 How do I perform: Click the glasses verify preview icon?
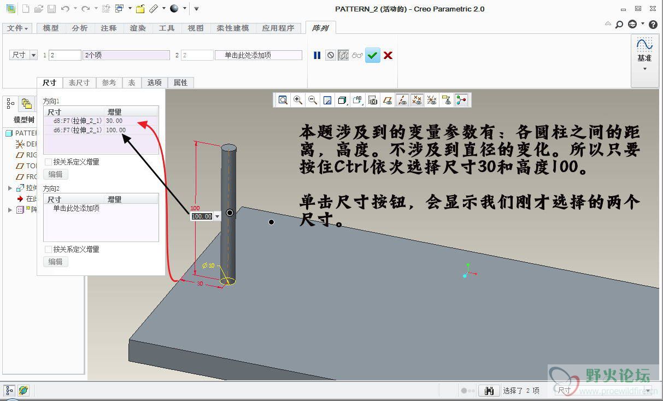[x=357, y=55]
